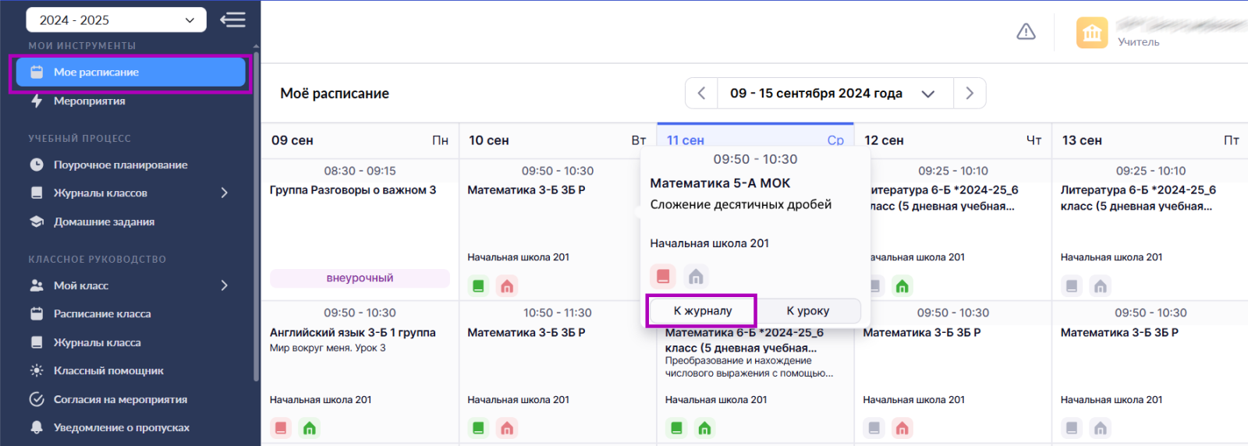Click green journal icon on 10 сен 10:50 Математика lesson
Screen dimensions: 1248x446
pos(478,428)
